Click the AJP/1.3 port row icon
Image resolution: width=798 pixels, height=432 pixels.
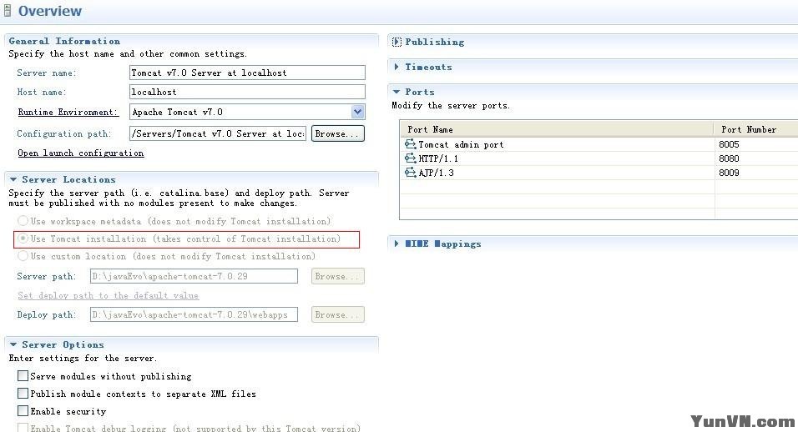410,173
